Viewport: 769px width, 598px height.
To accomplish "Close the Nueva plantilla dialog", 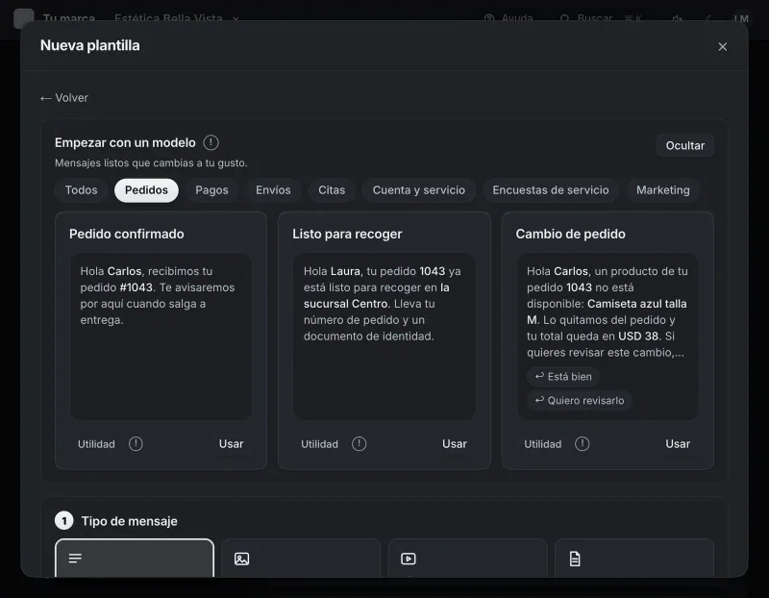I will click(x=722, y=46).
